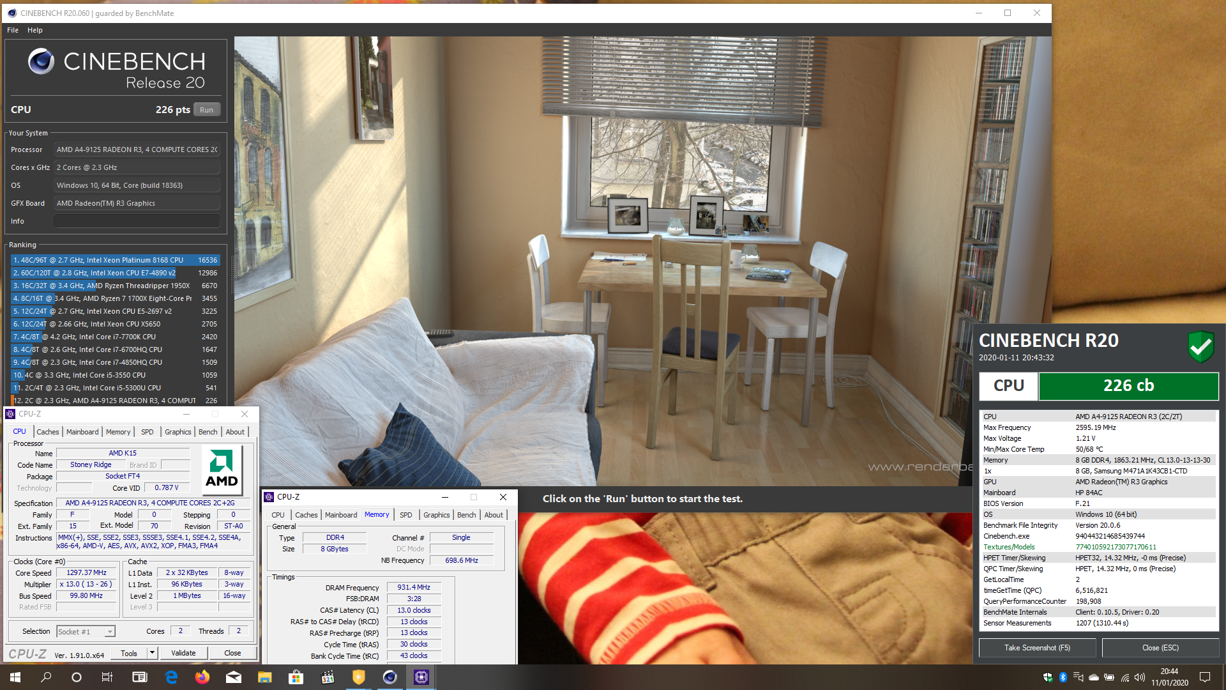Open the news reader taskbar icon
The image size is (1226, 690).
point(139,677)
